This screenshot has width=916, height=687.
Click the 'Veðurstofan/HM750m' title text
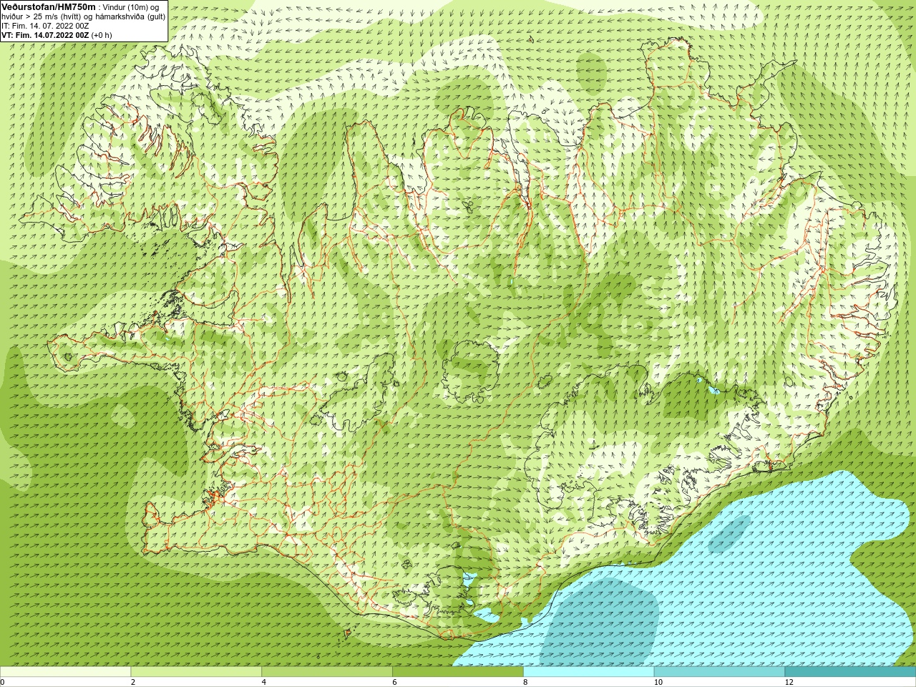(49, 6)
